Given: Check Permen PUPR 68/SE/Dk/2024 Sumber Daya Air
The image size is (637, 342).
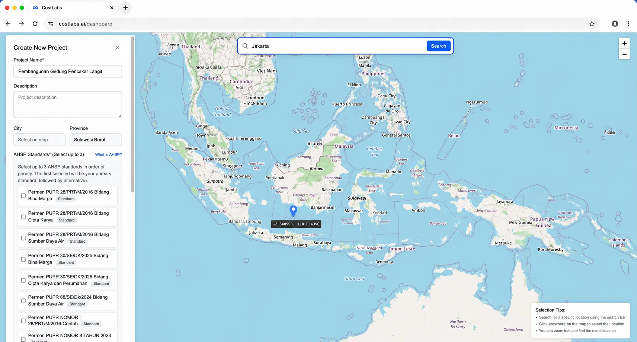Looking at the screenshot, I should pyautogui.click(x=23, y=301).
